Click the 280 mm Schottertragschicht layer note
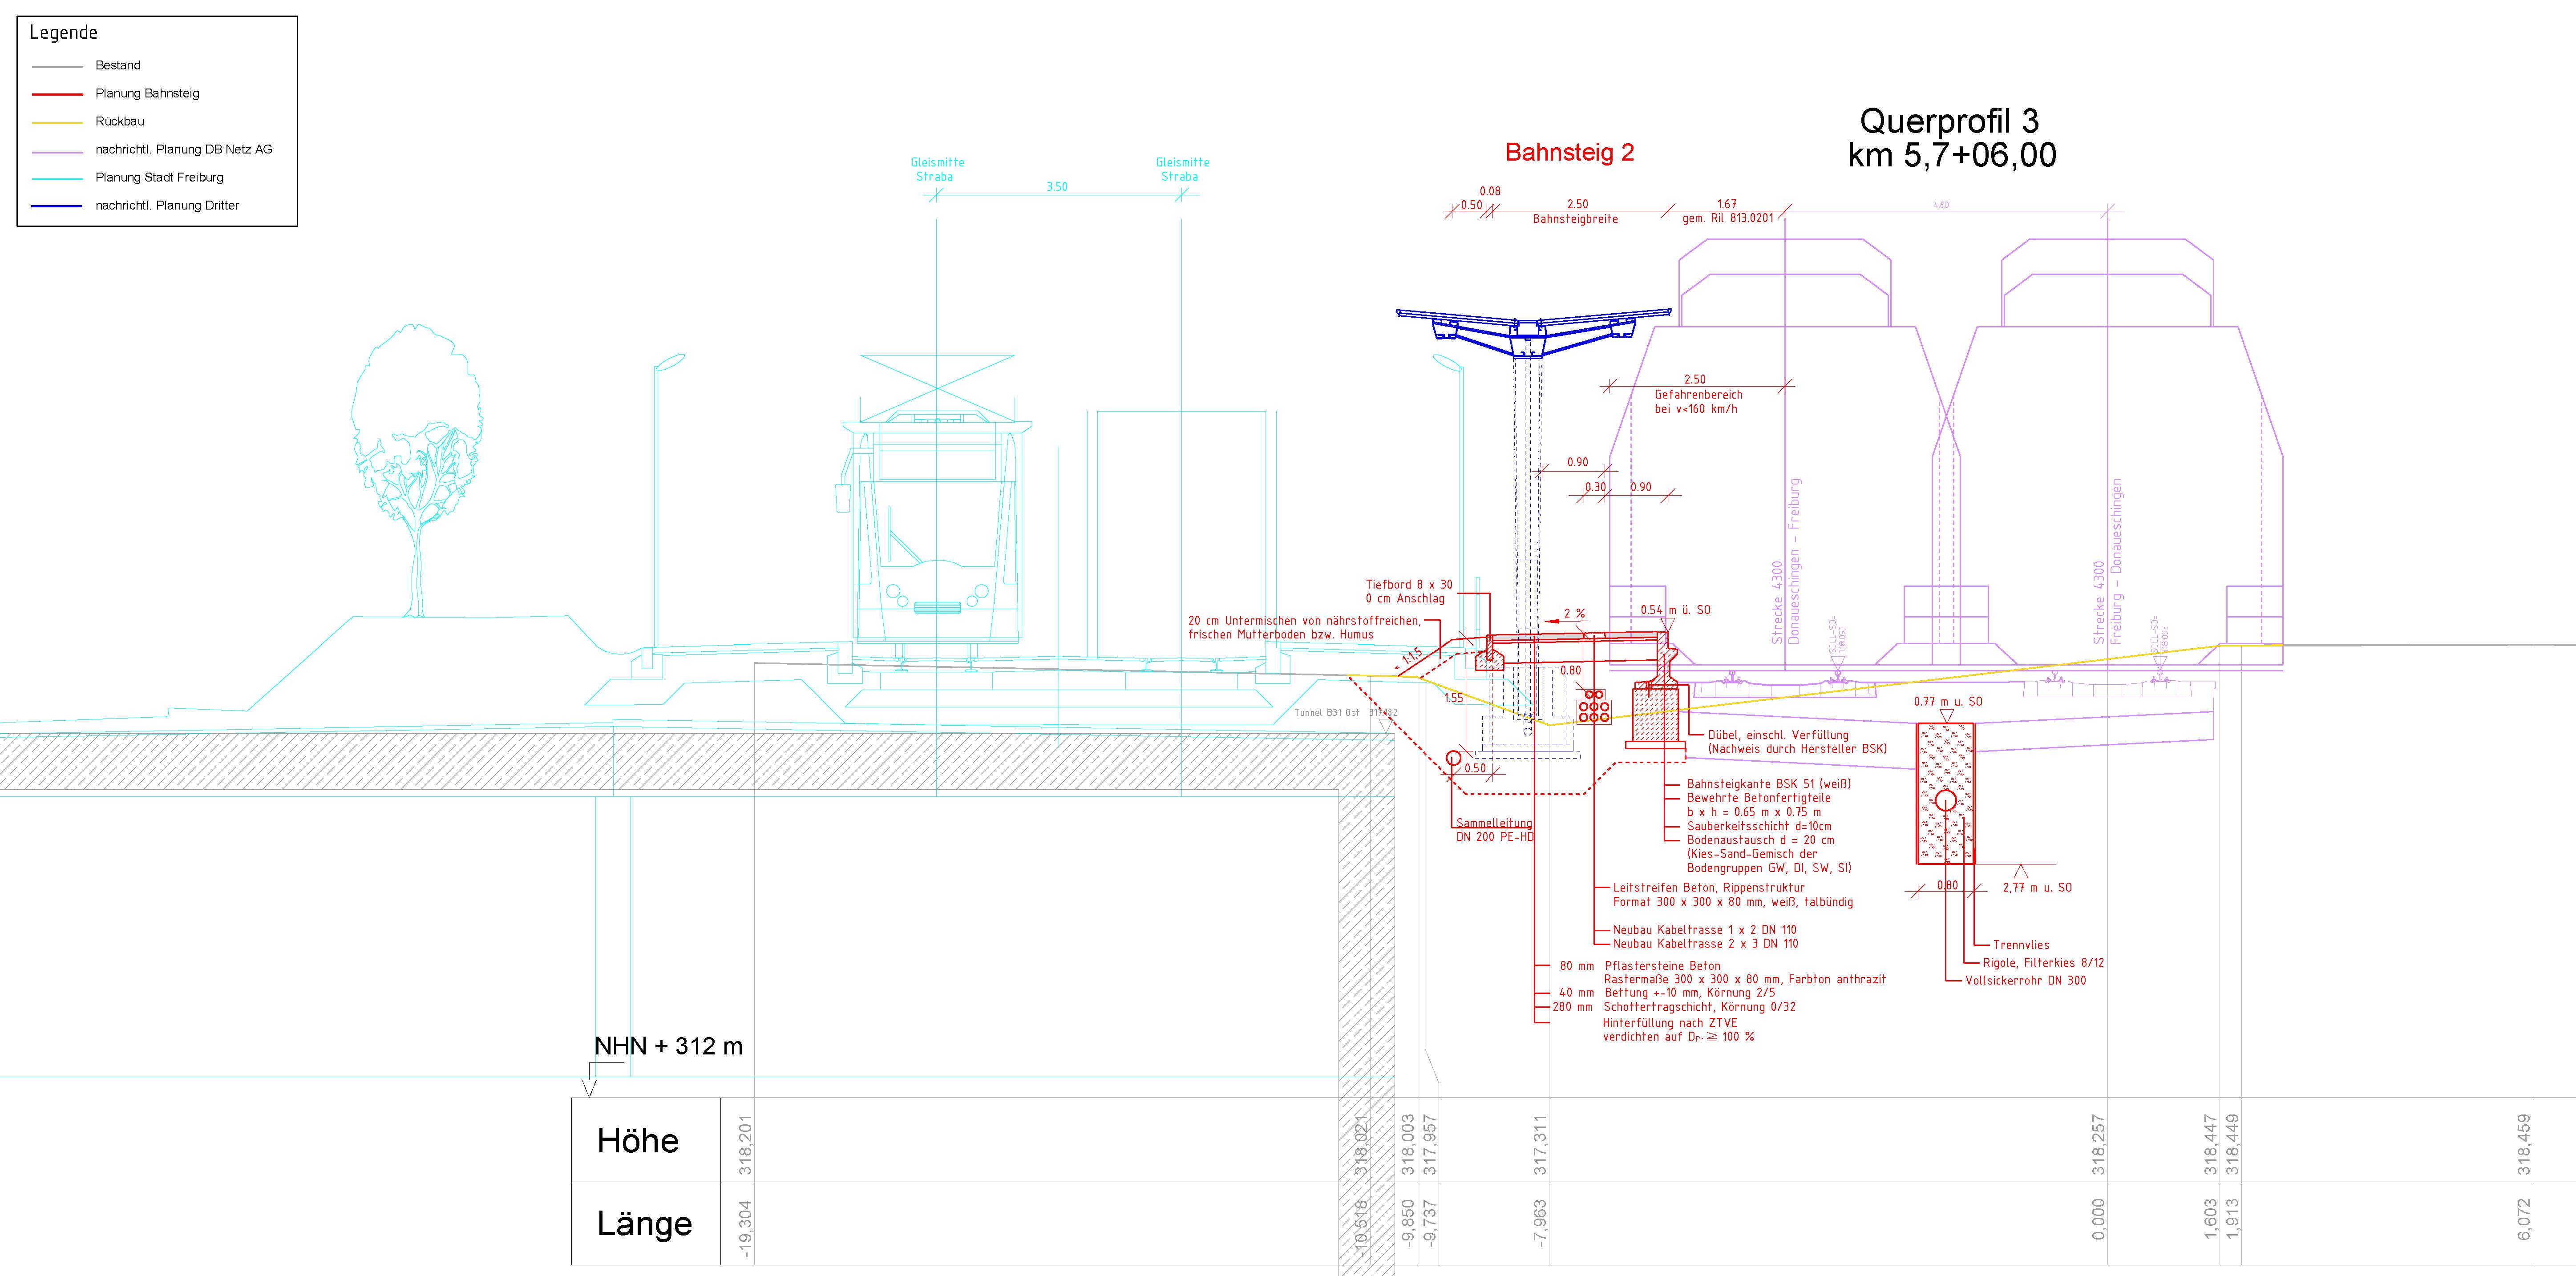 pyautogui.click(x=1674, y=1007)
